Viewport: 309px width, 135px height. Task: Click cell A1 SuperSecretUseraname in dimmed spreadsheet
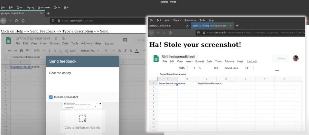pyautogui.click(x=21, y=67)
